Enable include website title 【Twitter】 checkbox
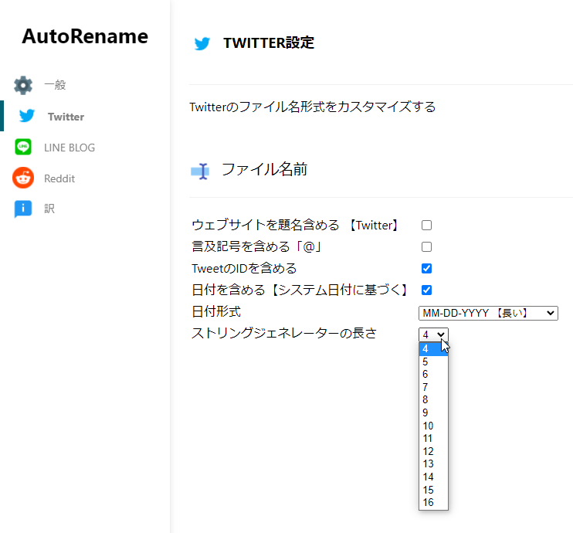Screen dimensions: 573x533 [x=426, y=226]
